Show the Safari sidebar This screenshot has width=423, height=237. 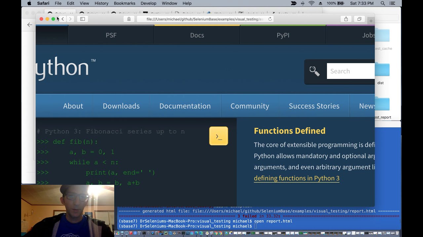pyautogui.click(x=83, y=19)
